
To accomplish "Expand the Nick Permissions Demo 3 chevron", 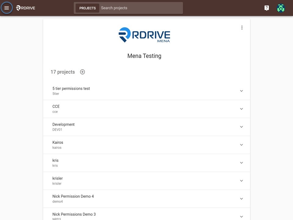I will [x=241, y=217].
